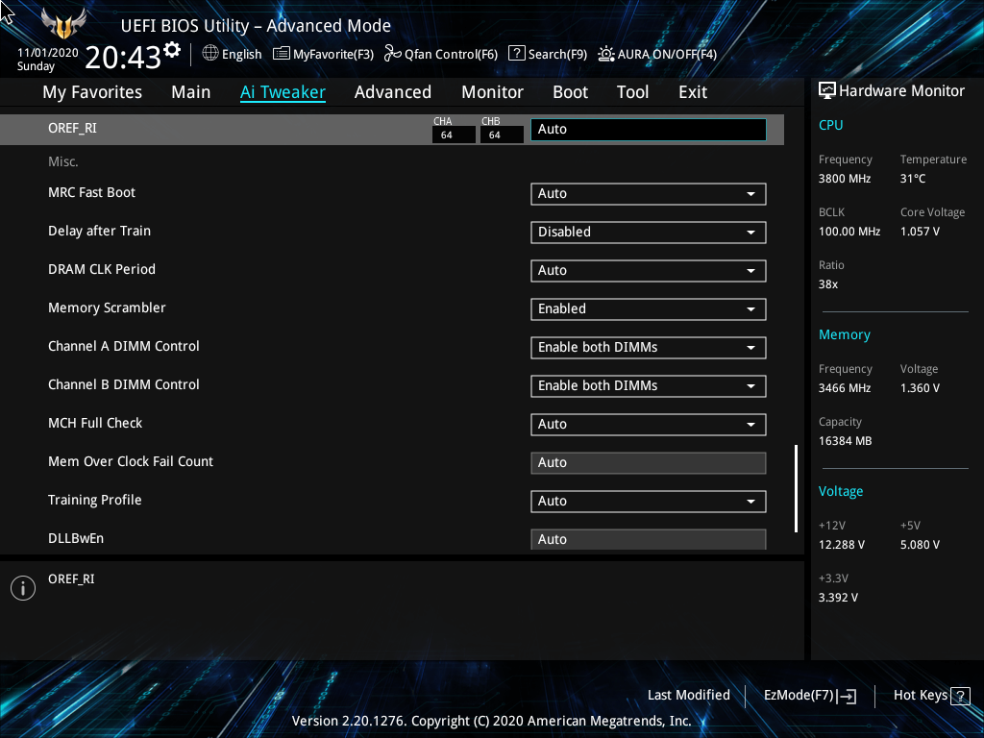Click the info circle icon beside OREF_RI help
This screenshot has width=984, height=738.
23,588
